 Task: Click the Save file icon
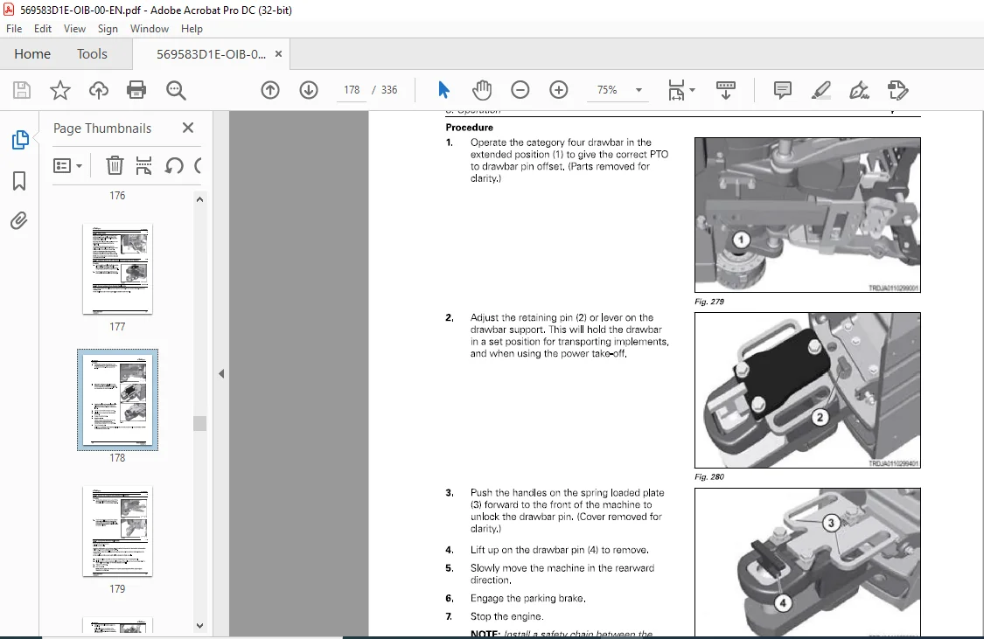pyautogui.click(x=22, y=90)
